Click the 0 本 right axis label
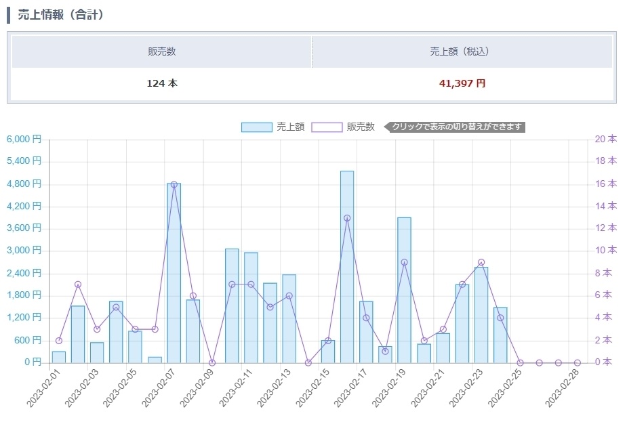627x422 pixels. [603, 362]
